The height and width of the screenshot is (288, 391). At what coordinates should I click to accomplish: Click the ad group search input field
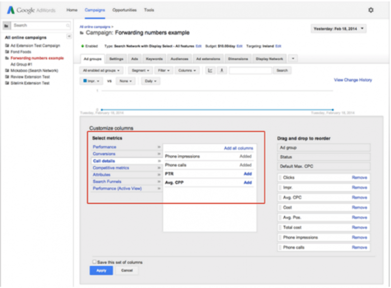[250, 70]
